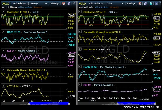The image size is (162, 110).
Task: Open the Weekly timeframe dropdown
Action: coord(46,4)
